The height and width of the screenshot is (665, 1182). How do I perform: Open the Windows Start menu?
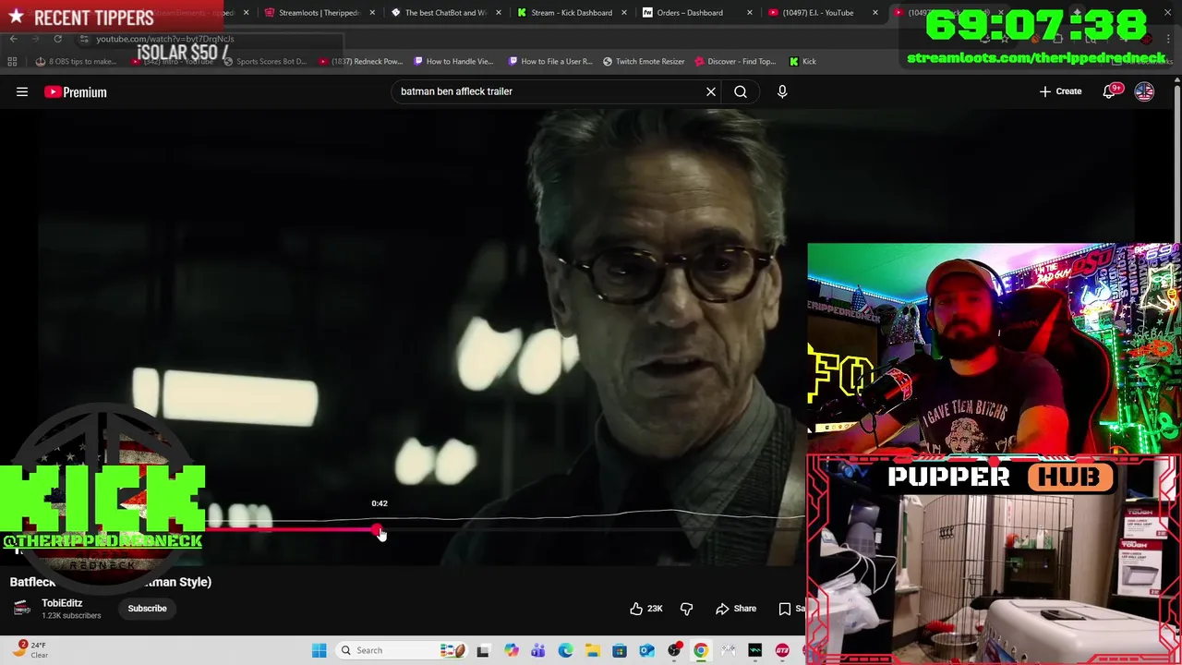319,650
